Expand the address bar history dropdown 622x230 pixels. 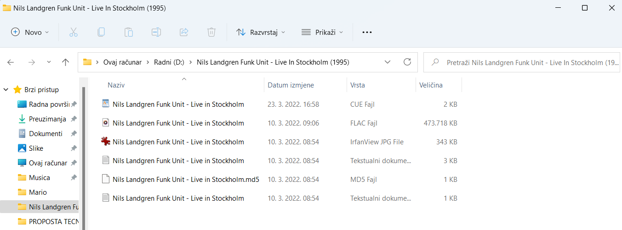(x=388, y=62)
